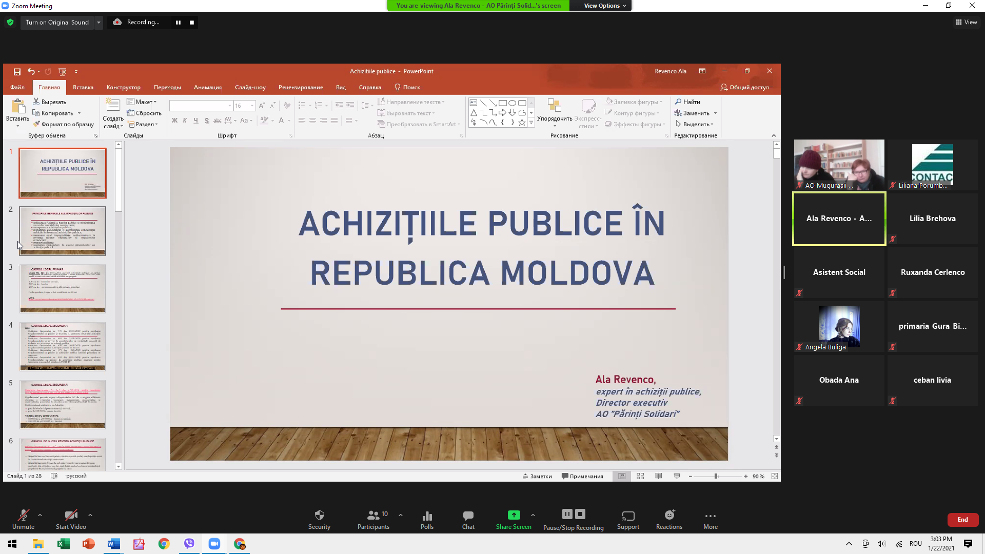Stop the recording with square button
Screen dimensions: 985x554
[192, 23]
